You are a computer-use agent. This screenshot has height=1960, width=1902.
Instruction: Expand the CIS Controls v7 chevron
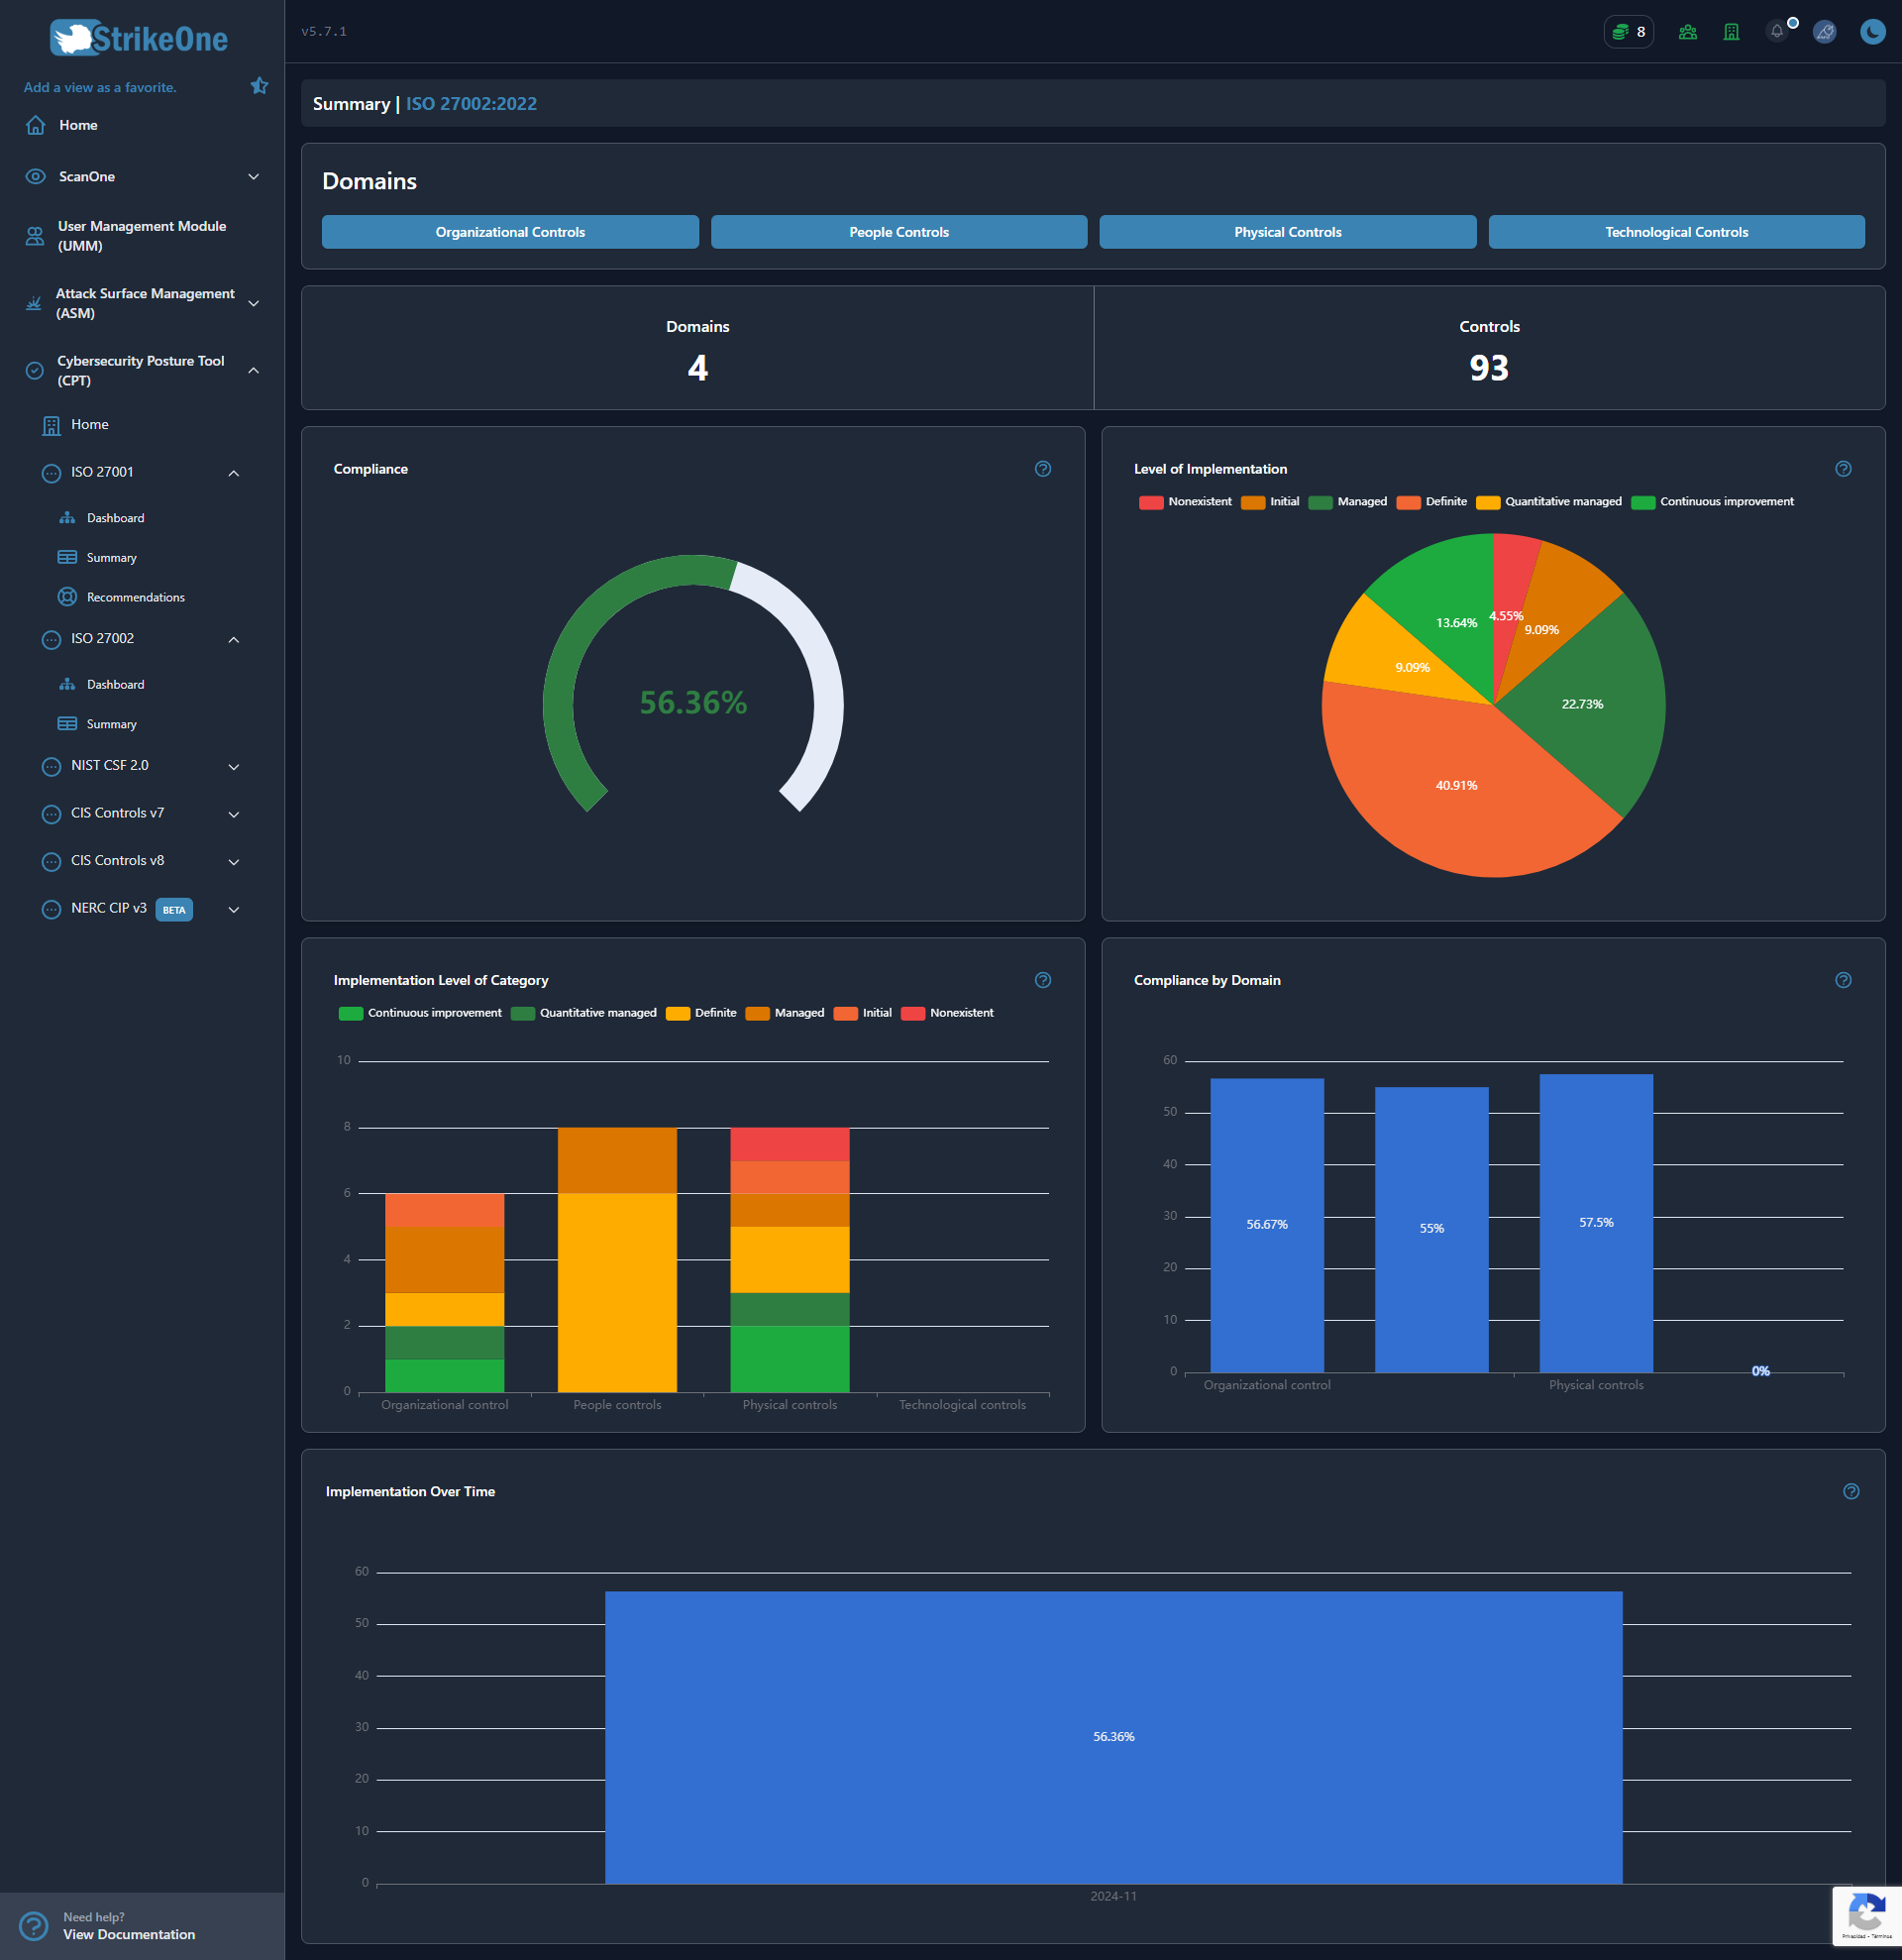tap(234, 814)
